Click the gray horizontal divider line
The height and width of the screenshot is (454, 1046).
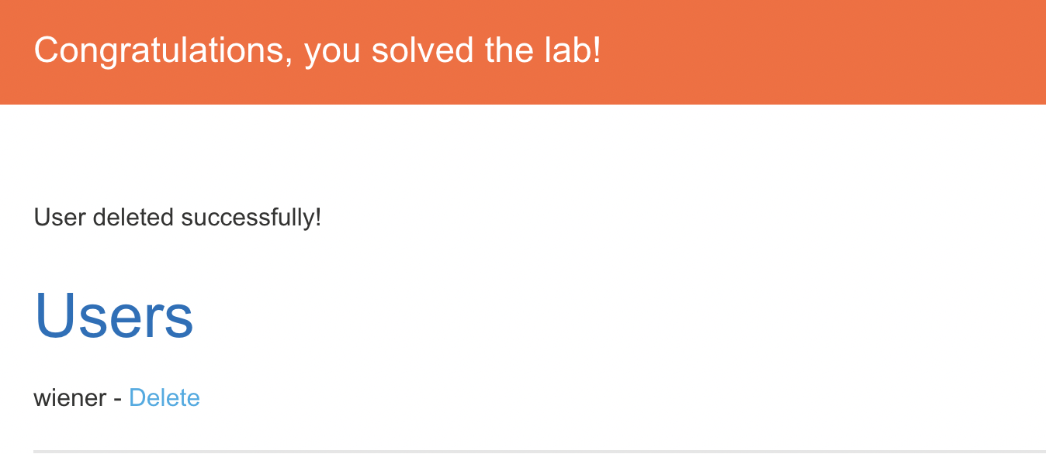pos(539,450)
